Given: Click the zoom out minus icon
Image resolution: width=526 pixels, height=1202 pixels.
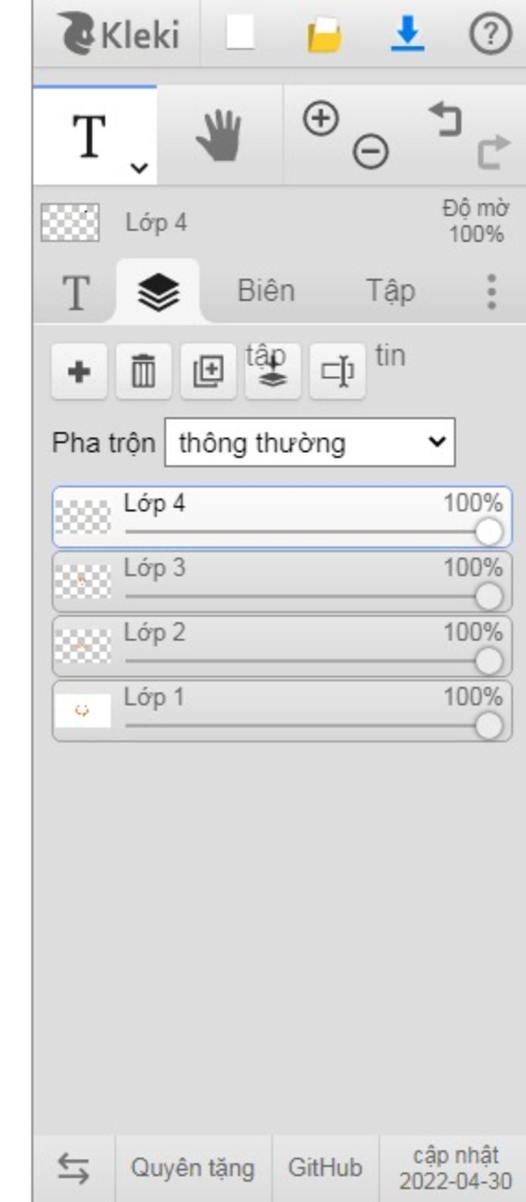Looking at the screenshot, I should coord(370,152).
